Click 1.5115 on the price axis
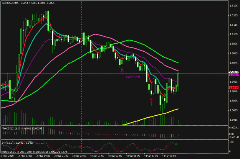This screenshot has width=240, height=159. click(234, 25)
